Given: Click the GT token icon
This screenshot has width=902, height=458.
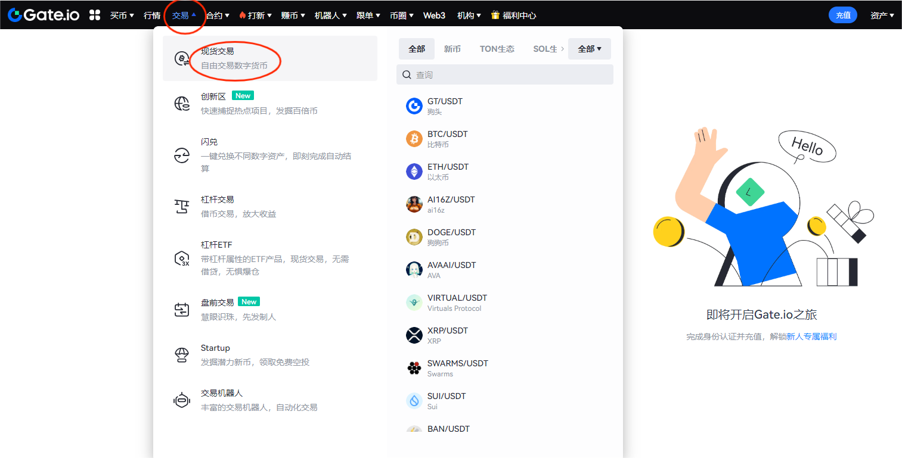Looking at the screenshot, I should pos(414,106).
